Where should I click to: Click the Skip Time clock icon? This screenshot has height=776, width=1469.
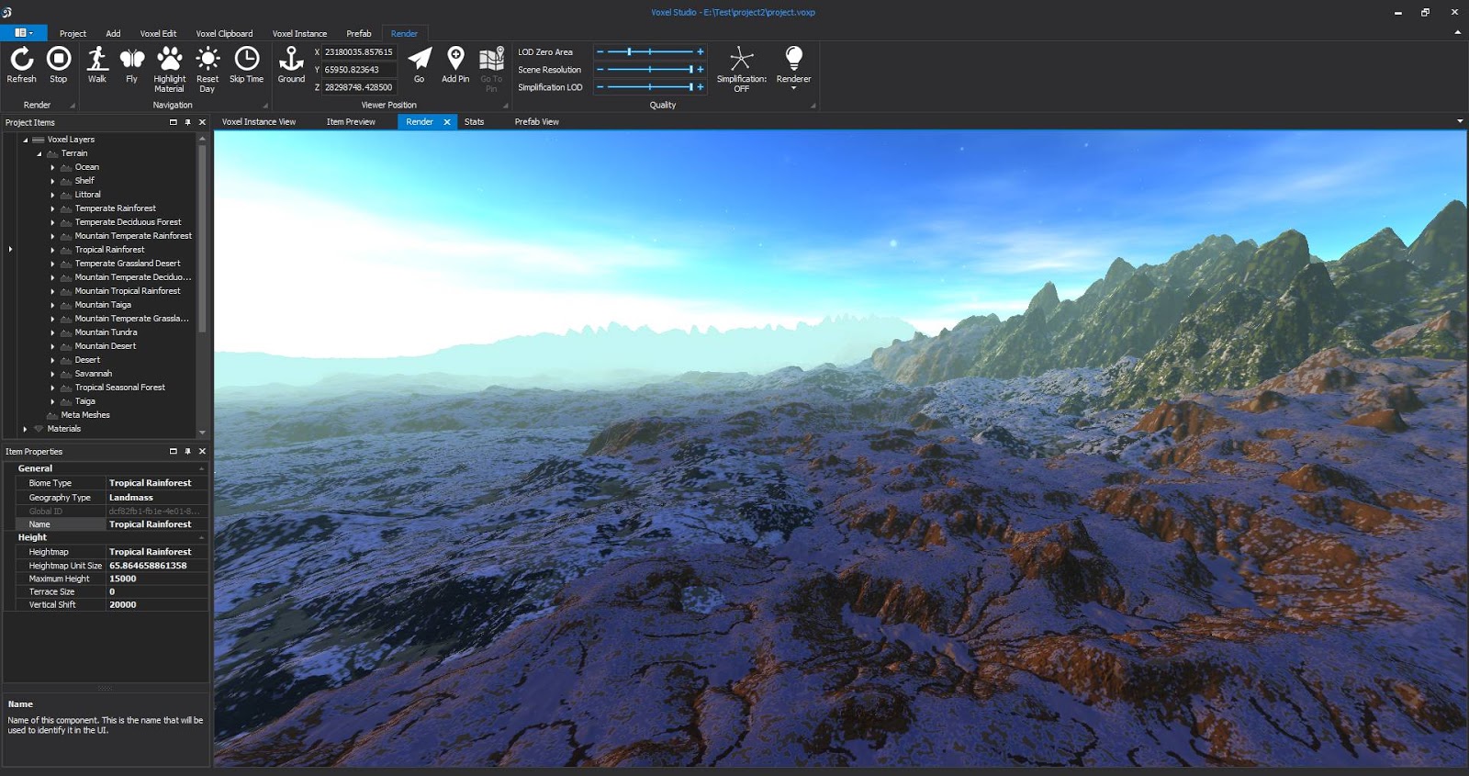(x=246, y=60)
